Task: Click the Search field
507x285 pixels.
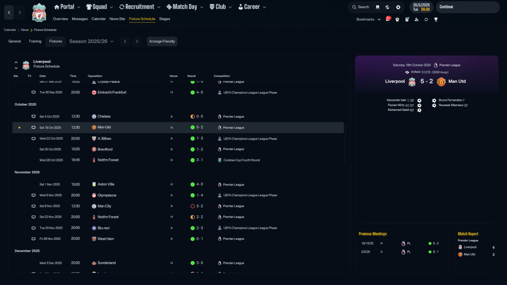Action: pyautogui.click(x=361, y=7)
